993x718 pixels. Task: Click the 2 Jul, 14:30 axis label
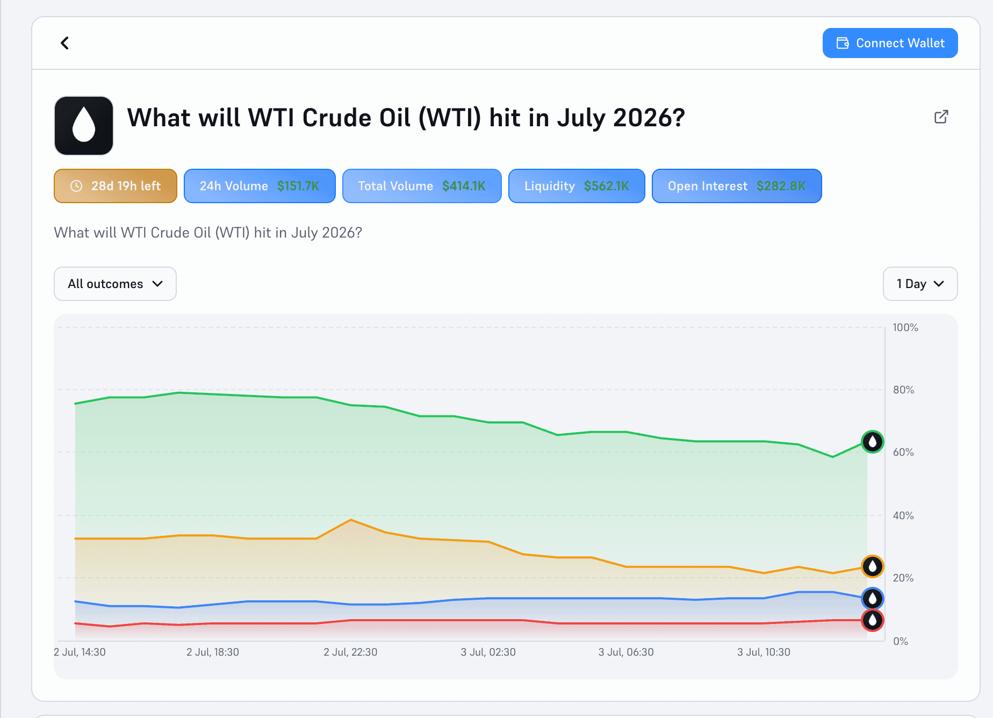80,652
